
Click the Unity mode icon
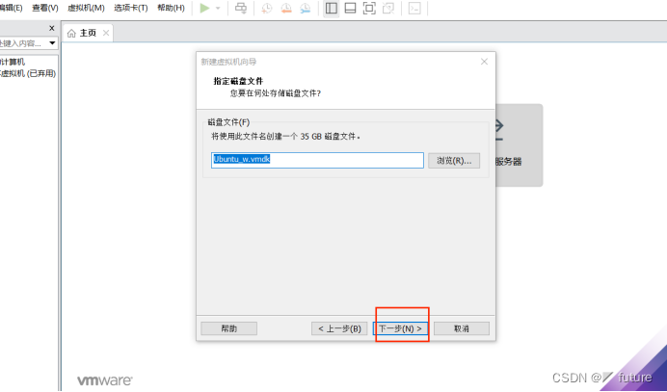pos(388,8)
